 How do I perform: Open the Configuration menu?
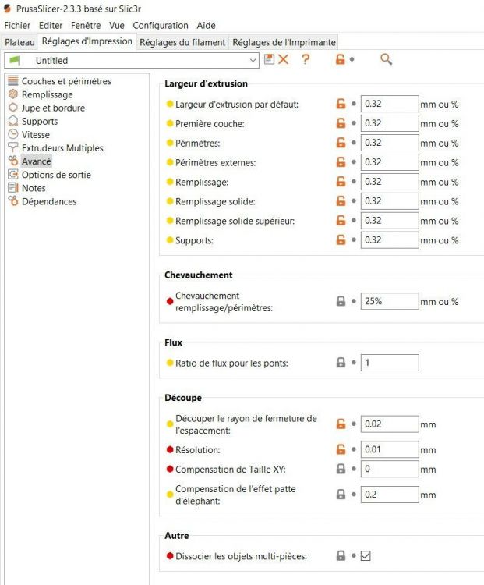click(x=161, y=26)
